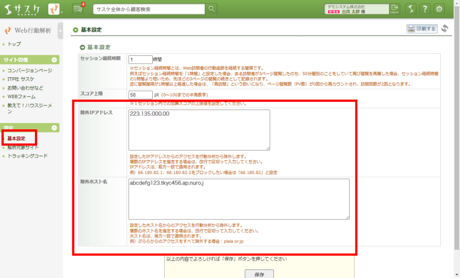Click the 除外ホスト名 row label
460x278 pixels.
94,182
